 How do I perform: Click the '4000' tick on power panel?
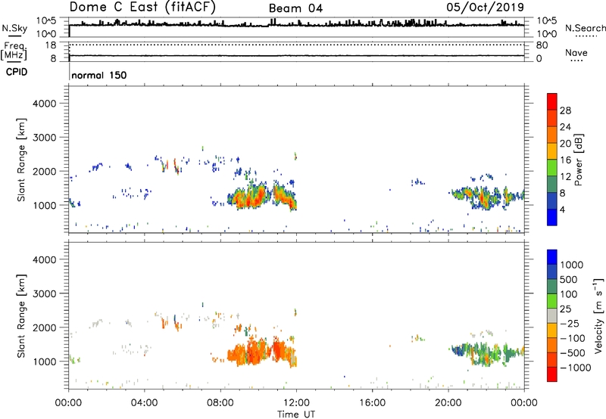[x=45, y=104]
